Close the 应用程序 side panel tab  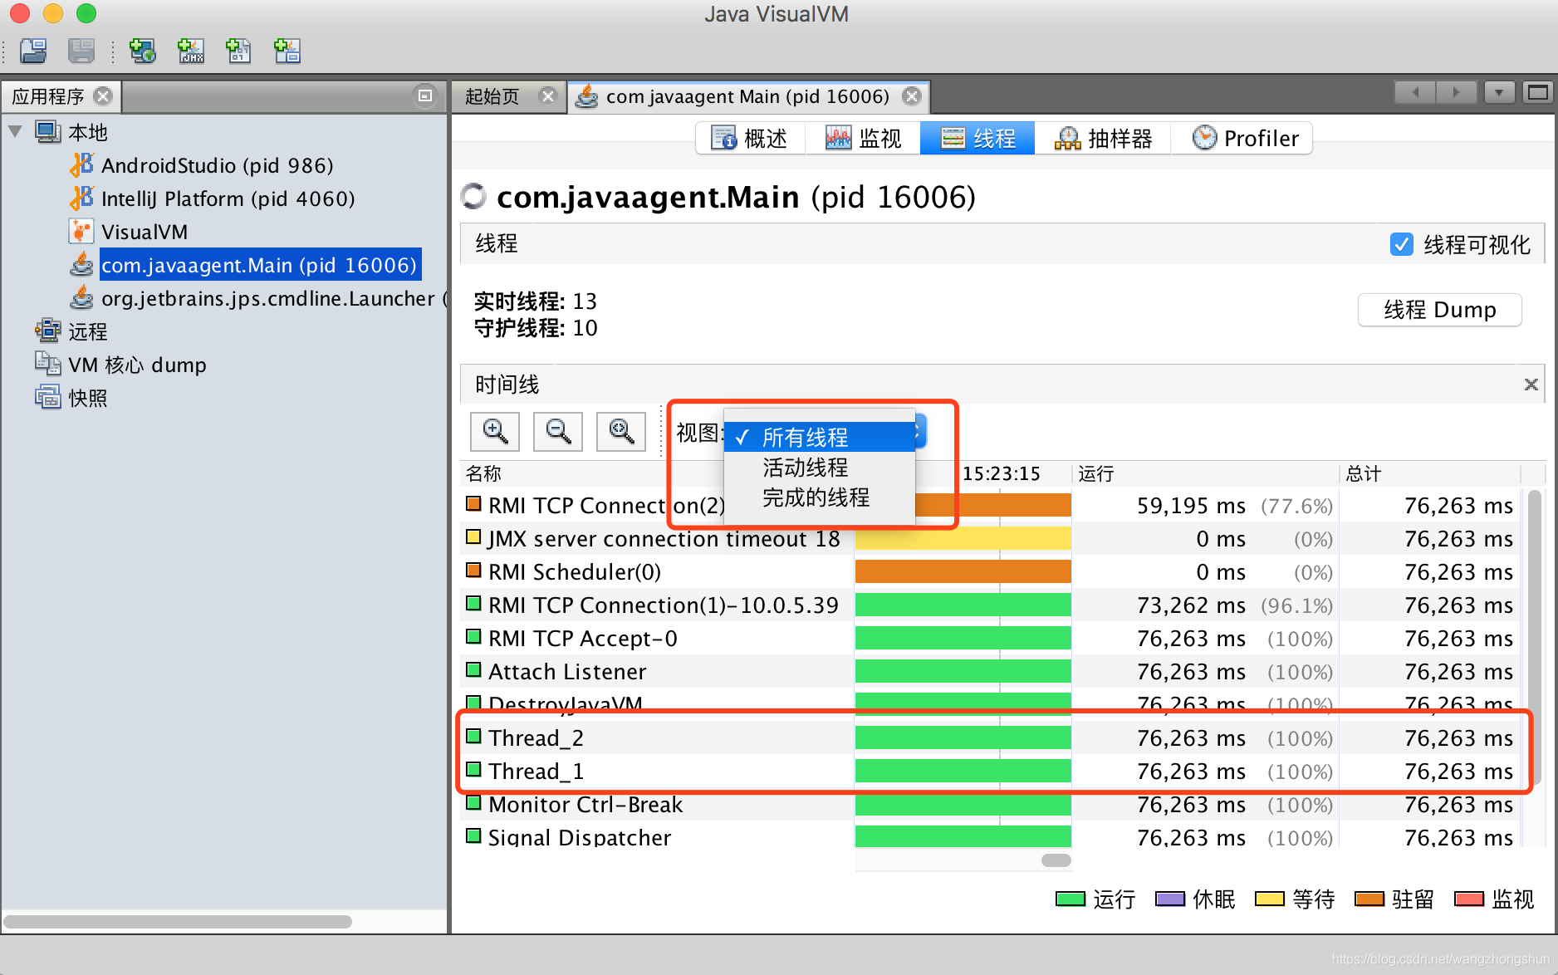(x=103, y=96)
